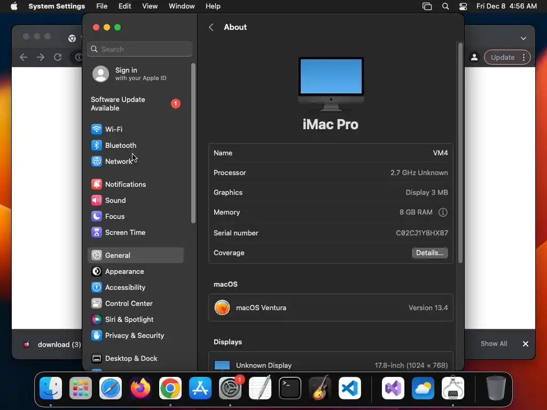Open the cloud weather app in Dock

(423, 389)
